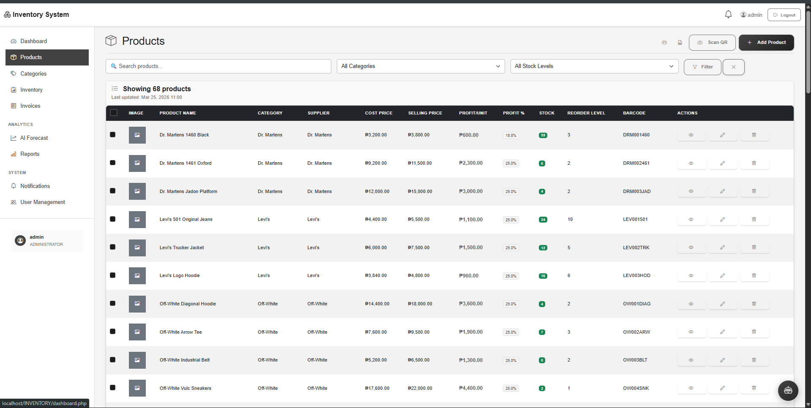View details of Levi's Logo Hoodie using the eye icon
The width and height of the screenshot is (811, 408).
[691, 275]
